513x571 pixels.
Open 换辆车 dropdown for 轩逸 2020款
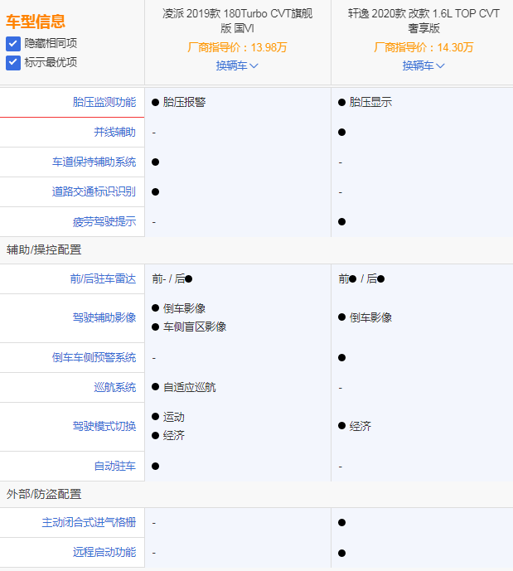[423, 65]
